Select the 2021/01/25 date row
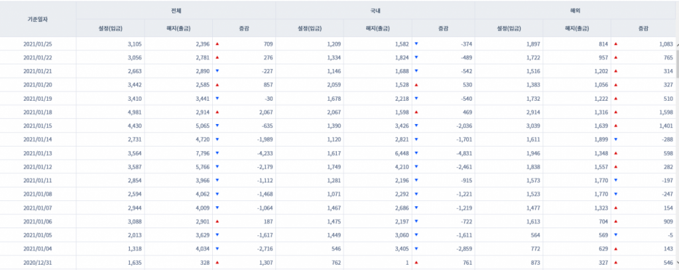679x270 pixels. (37, 44)
